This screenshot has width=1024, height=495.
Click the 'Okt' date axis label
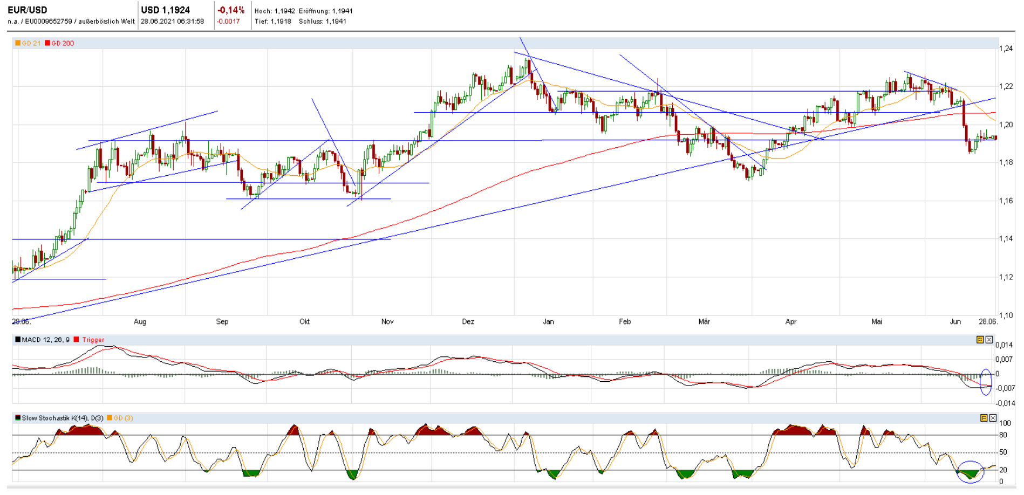(305, 322)
